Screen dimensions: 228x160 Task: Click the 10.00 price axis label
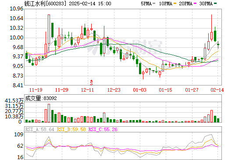click(x=17, y=38)
